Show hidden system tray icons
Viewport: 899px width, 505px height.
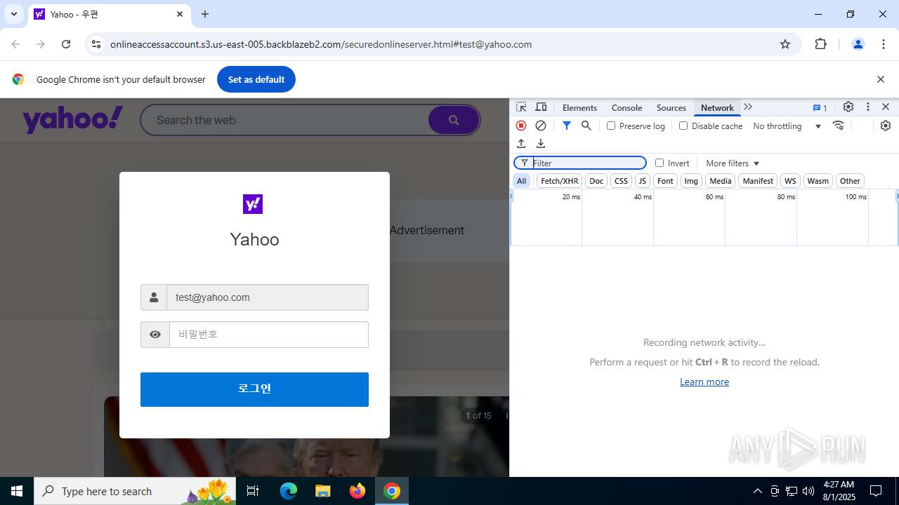[757, 491]
